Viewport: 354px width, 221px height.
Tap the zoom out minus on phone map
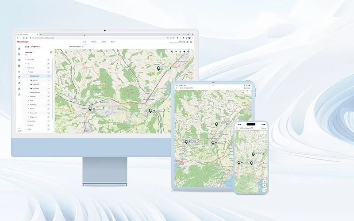264,185
